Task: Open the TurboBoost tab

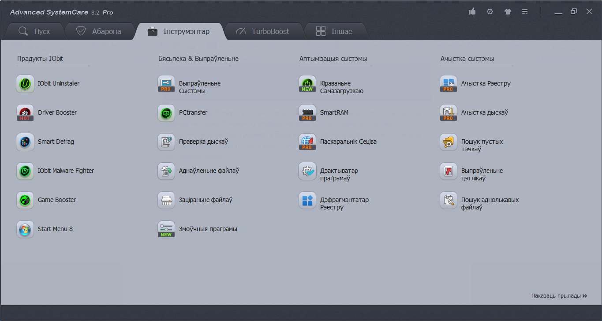Action: point(263,31)
